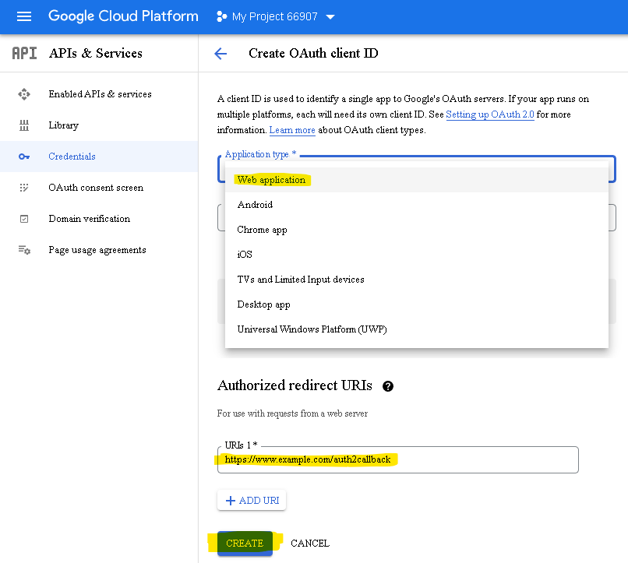
Task: Click the URIs 1 input field
Action: [x=397, y=459]
